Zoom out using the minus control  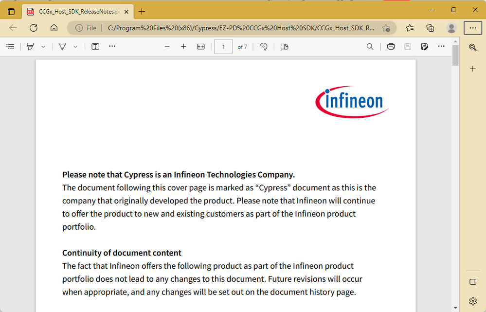[x=167, y=46]
